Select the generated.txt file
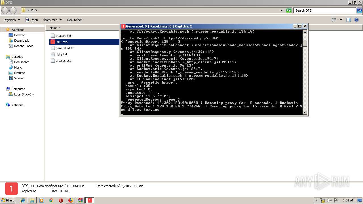 (65, 48)
